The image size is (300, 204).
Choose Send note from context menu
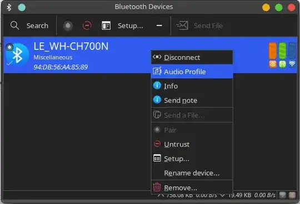192,100
